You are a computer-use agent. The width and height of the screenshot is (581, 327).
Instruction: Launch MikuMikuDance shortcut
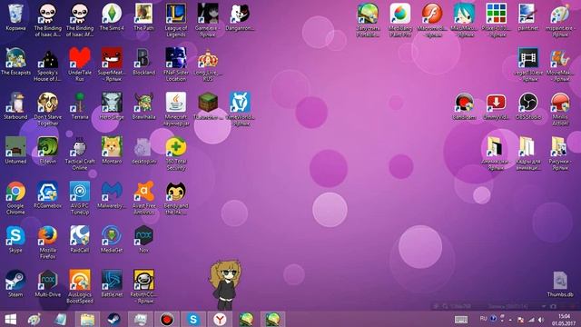tap(464, 20)
